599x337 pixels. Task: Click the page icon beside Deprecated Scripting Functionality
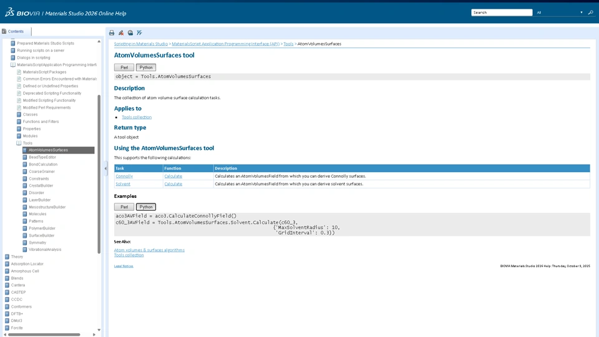pyautogui.click(x=19, y=93)
